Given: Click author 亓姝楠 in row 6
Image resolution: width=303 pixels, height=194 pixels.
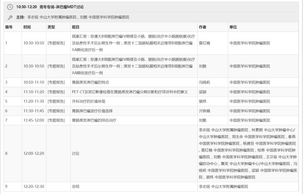Looking at the screenshot, I should 205,111.
